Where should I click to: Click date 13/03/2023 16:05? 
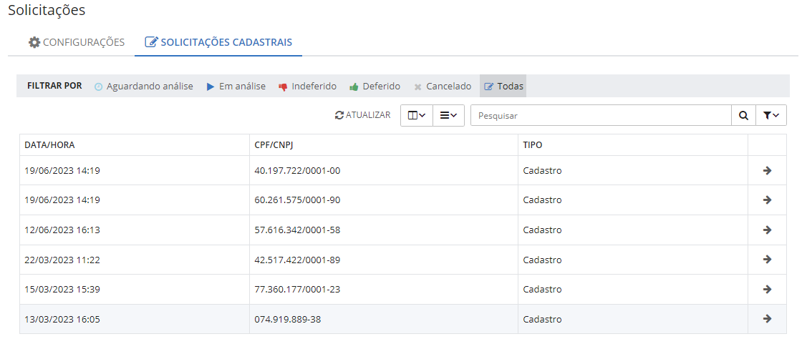pyautogui.click(x=62, y=320)
